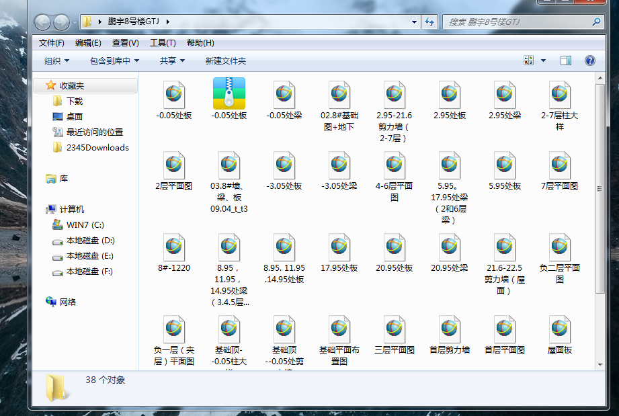Screen dimensions: 619x416
Task: Select the -3.05处梁 file icon
Action: [x=339, y=165]
